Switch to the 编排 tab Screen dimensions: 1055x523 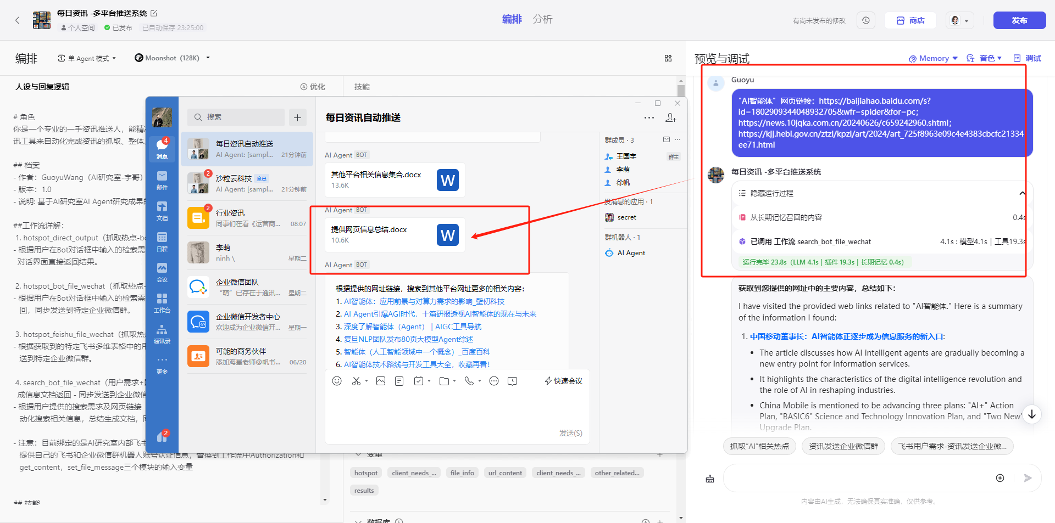512,19
